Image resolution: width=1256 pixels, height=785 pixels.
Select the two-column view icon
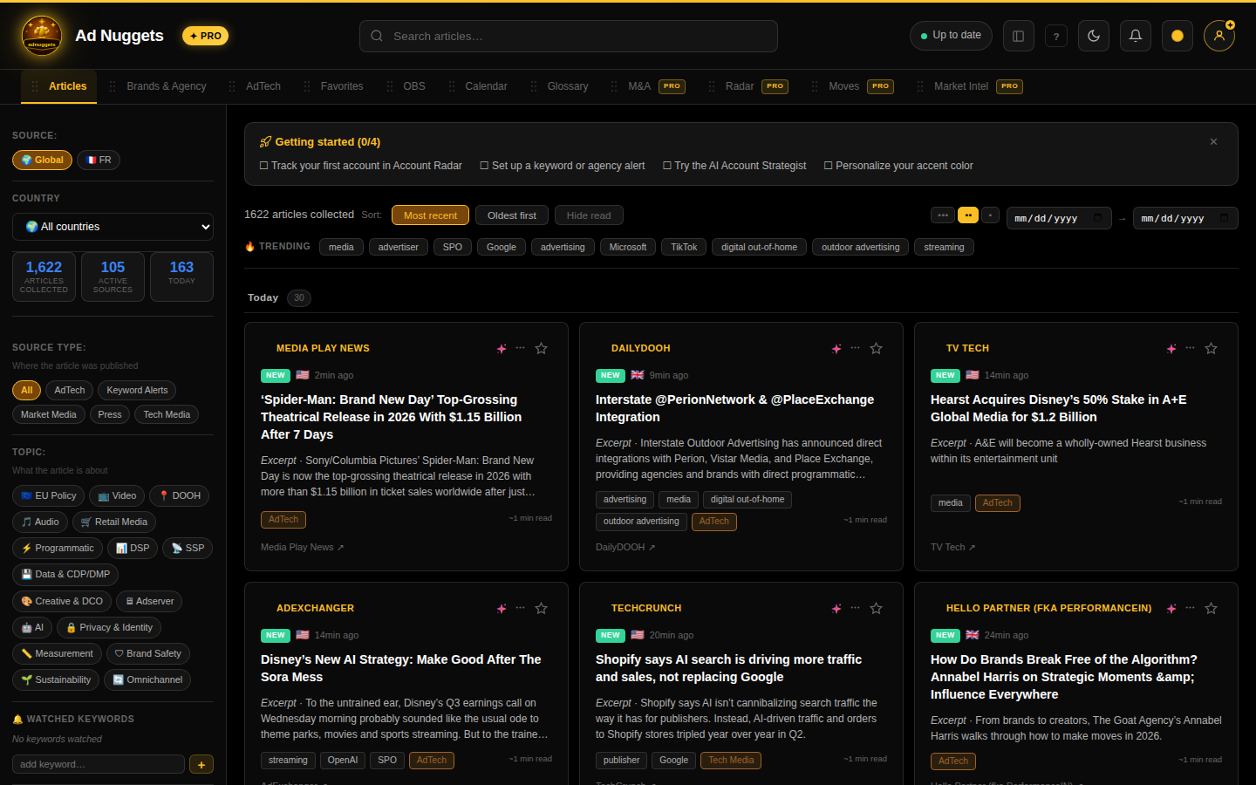click(967, 215)
